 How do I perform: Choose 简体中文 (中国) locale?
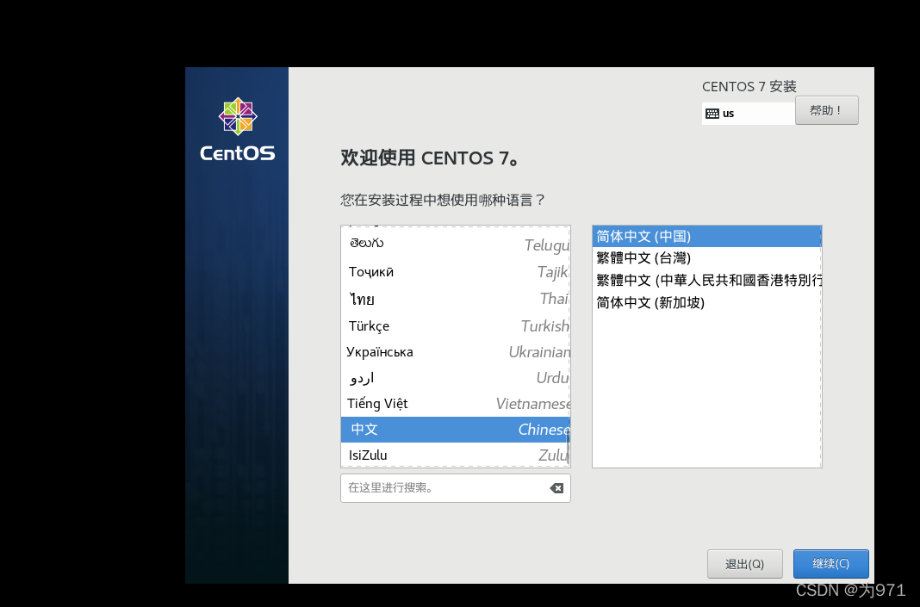tap(706, 237)
